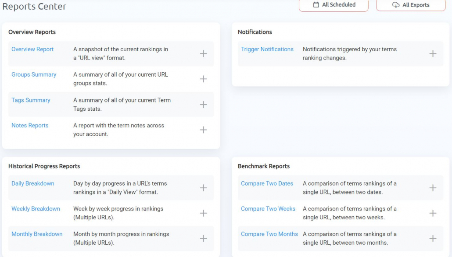
Task: Open the All Exports button
Action: (411, 5)
